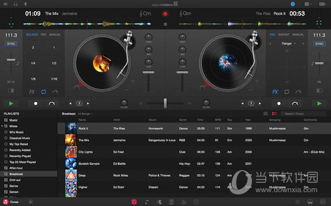Sort library by BPM column
The width and height of the screenshot is (331, 206).
coord(218,120)
